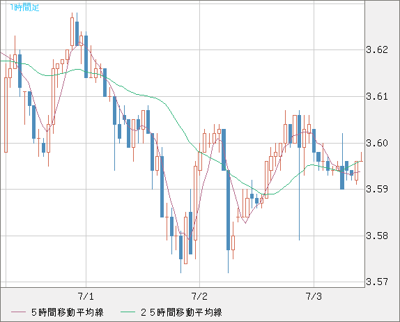Click the 3.61 price axis label
400x322 pixels.
pos(377,96)
